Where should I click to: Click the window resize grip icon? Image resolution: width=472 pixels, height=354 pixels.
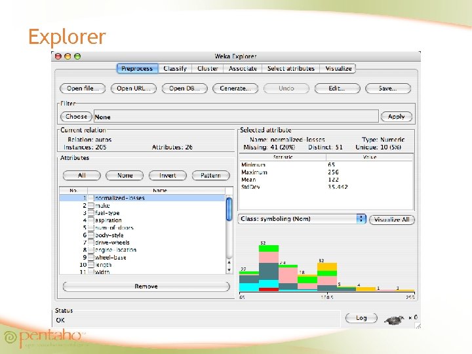pos(418,325)
